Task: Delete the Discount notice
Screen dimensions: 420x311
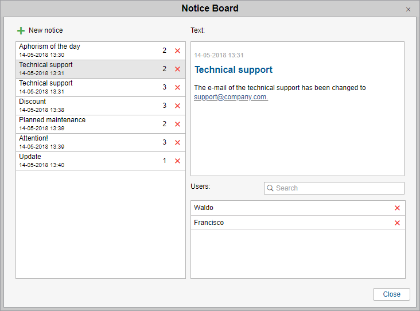Action: coord(177,106)
